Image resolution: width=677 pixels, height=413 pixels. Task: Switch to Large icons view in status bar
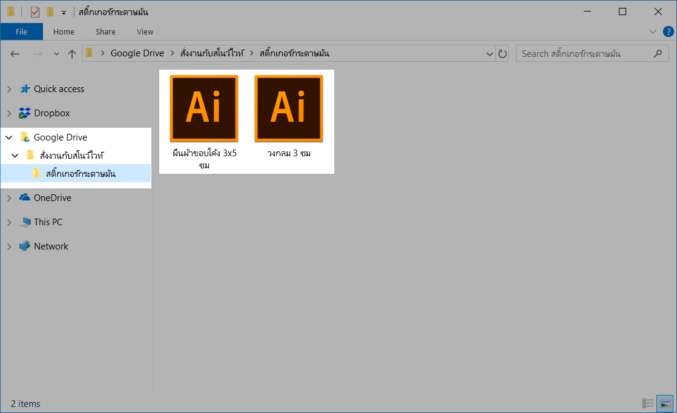(x=665, y=403)
